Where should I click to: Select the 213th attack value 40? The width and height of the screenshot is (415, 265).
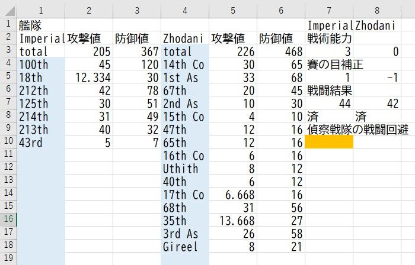coord(89,129)
